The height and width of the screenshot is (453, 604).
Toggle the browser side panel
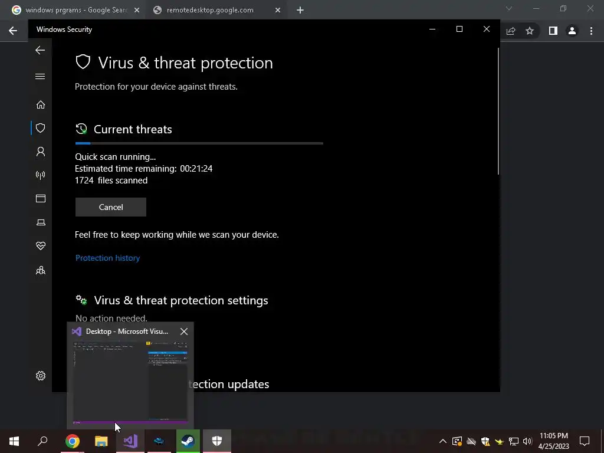[x=553, y=31]
